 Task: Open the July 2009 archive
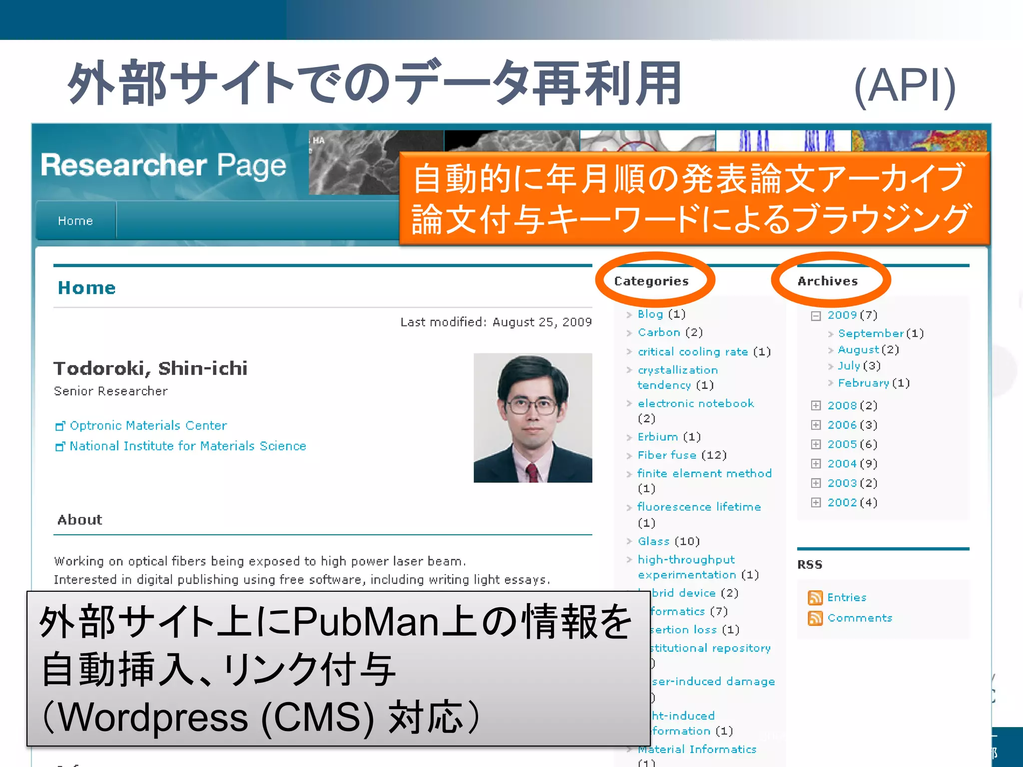[849, 366]
